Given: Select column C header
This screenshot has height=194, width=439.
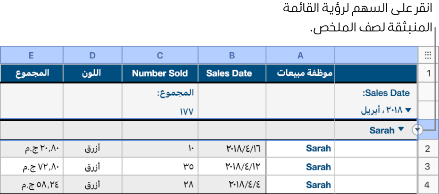Looking at the screenshot, I should click(160, 55).
